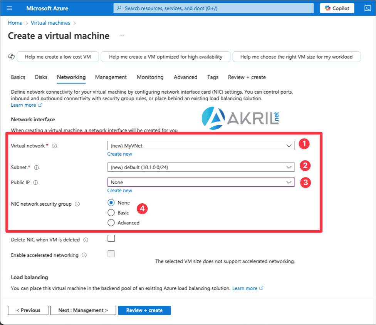Image resolution: width=376 pixels, height=325 pixels.
Task: Click the Copilot button
Action: click(x=337, y=8)
